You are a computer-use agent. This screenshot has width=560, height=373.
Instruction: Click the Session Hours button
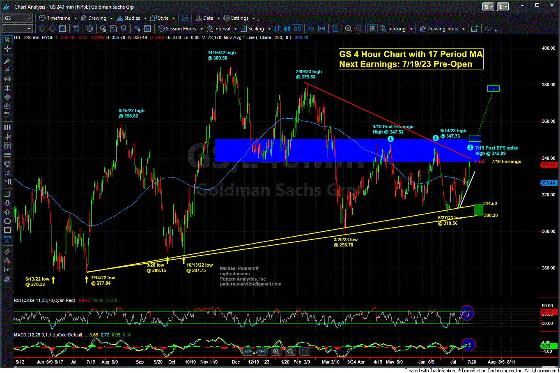(x=177, y=29)
